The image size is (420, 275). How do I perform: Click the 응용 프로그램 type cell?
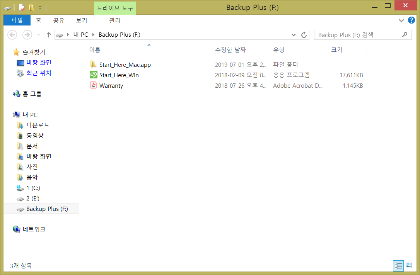(291, 75)
